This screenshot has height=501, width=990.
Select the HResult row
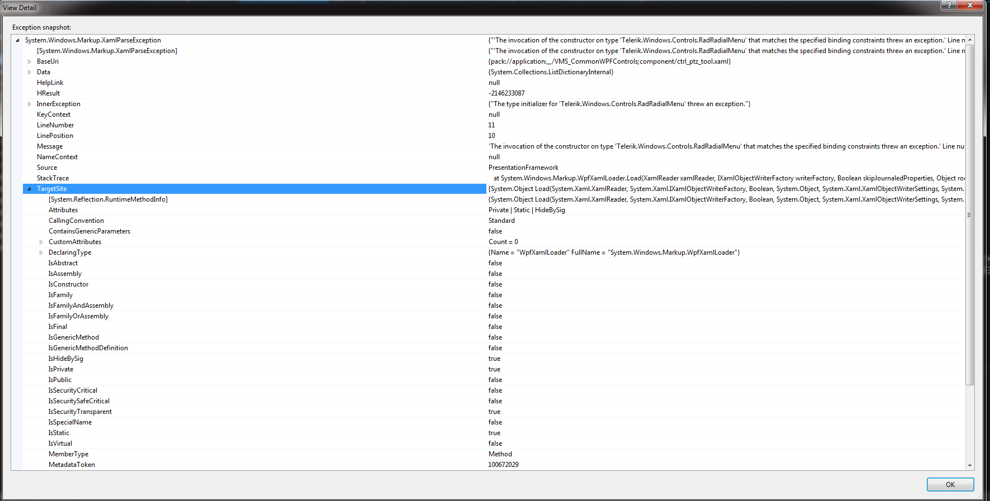[494, 93]
